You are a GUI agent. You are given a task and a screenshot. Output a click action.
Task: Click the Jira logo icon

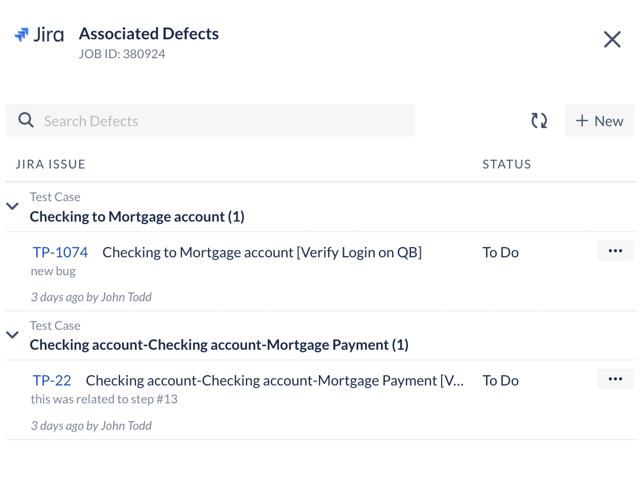[x=21, y=35]
